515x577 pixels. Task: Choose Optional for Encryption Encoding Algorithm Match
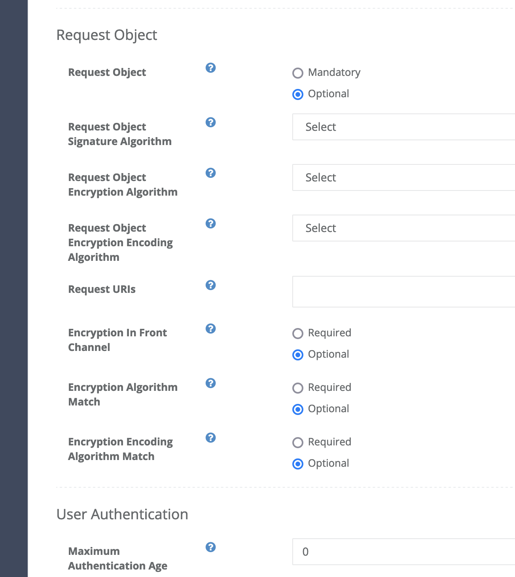coord(298,464)
